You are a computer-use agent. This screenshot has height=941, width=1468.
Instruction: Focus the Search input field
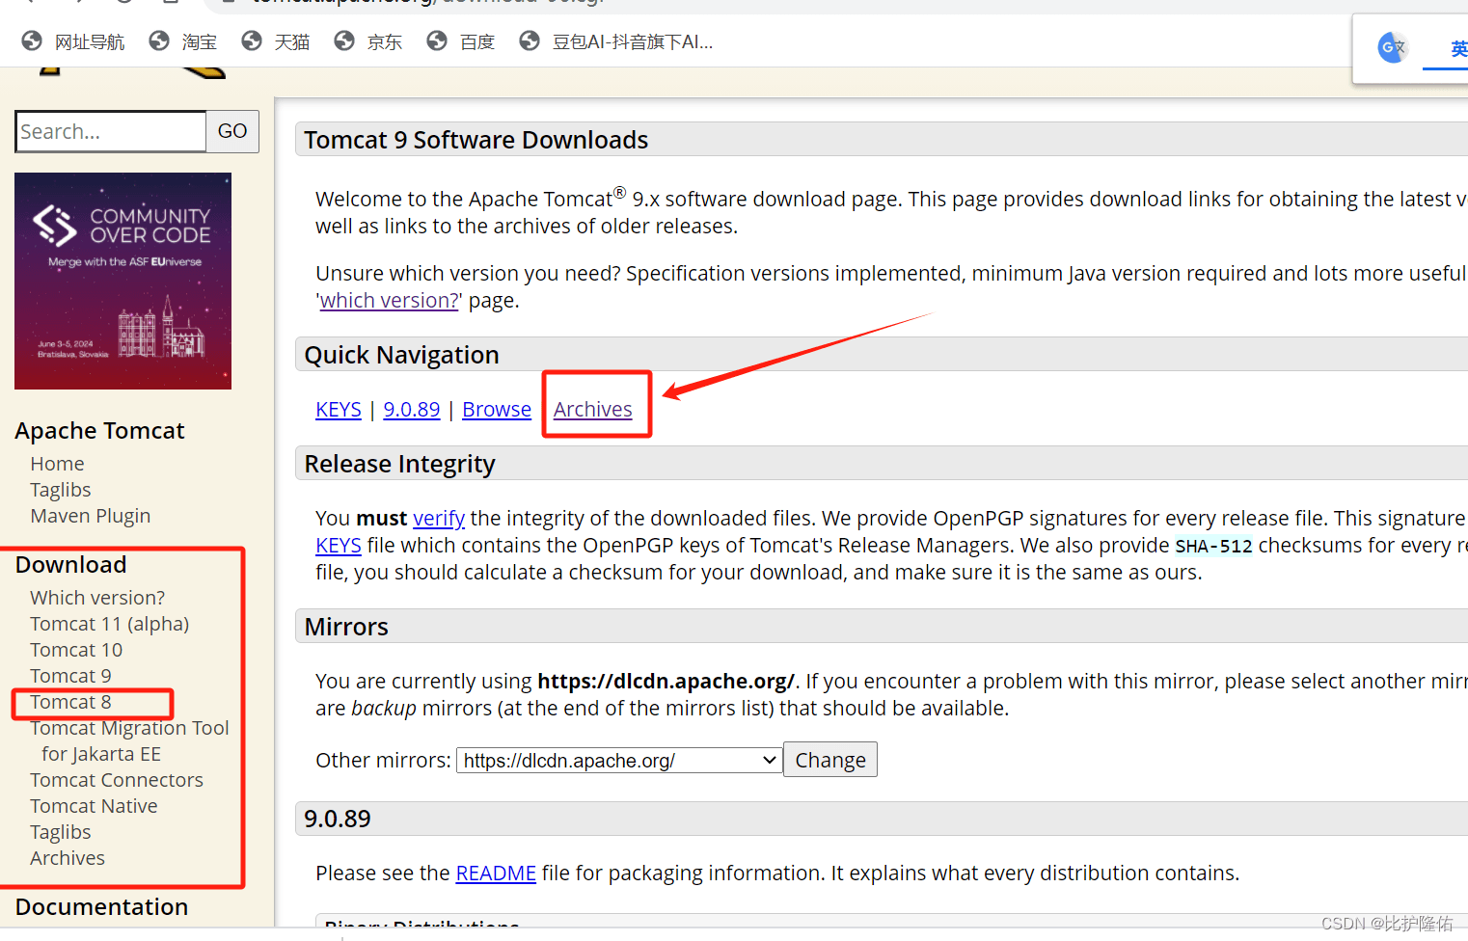(111, 131)
